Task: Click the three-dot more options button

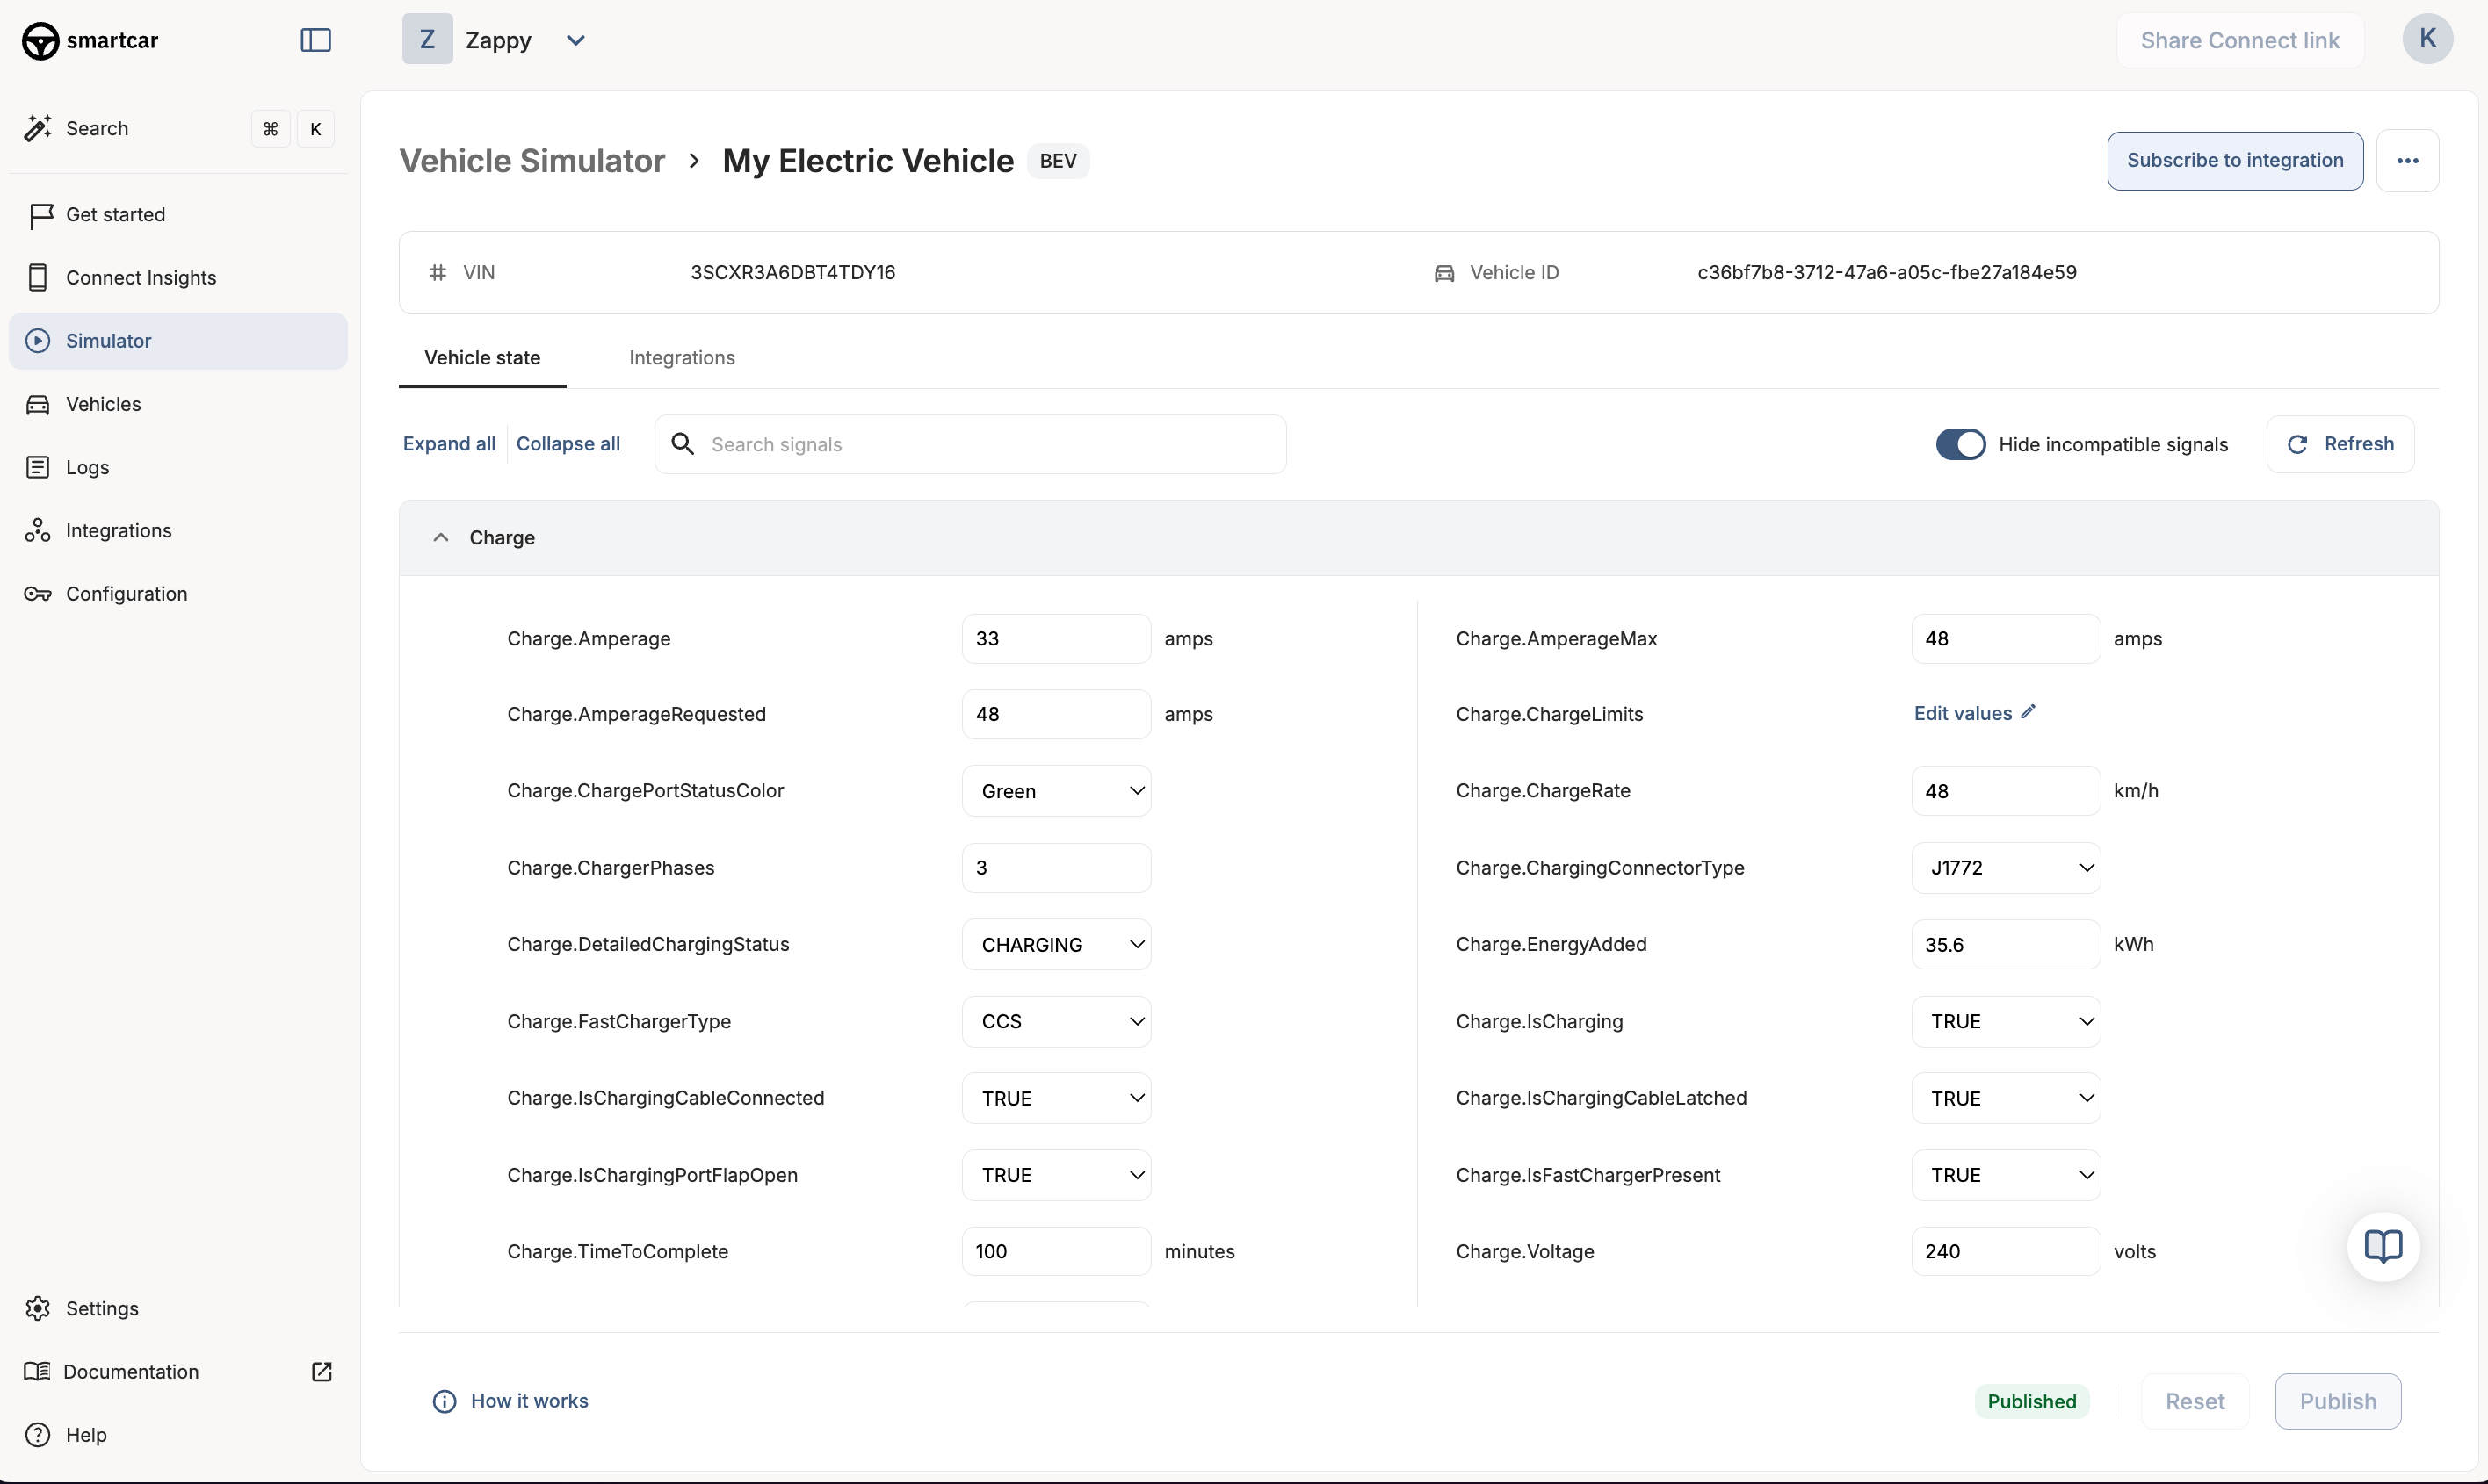Action: pyautogui.click(x=2407, y=161)
